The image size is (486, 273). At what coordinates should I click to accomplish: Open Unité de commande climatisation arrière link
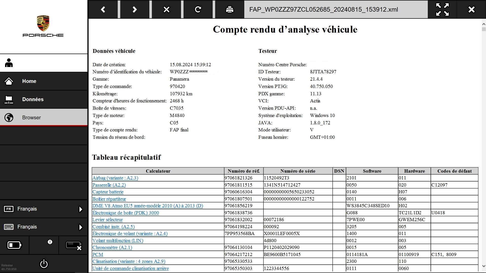click(130, 268)
